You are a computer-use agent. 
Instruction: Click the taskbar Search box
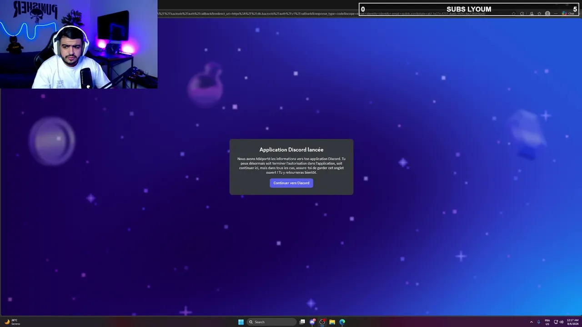click(272, 322)
